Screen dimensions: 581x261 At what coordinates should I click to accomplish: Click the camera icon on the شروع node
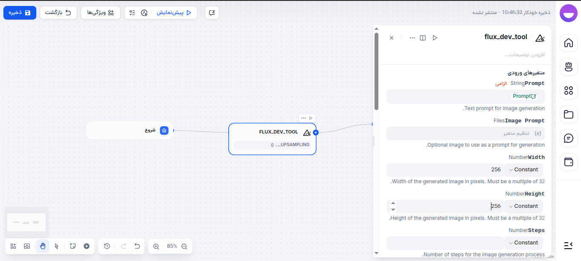point(164,130)
